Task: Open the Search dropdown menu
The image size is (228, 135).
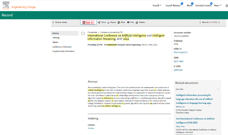Action: (x=157, y=5)
